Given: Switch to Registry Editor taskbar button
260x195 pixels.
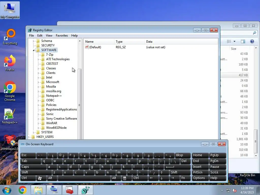Looking at the screenshot, I should coord(85,190).
